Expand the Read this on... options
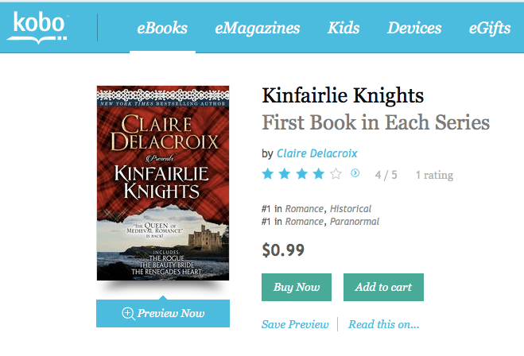Image resolution: width=524 pixels, height=356 pixels. pos(383,324)
